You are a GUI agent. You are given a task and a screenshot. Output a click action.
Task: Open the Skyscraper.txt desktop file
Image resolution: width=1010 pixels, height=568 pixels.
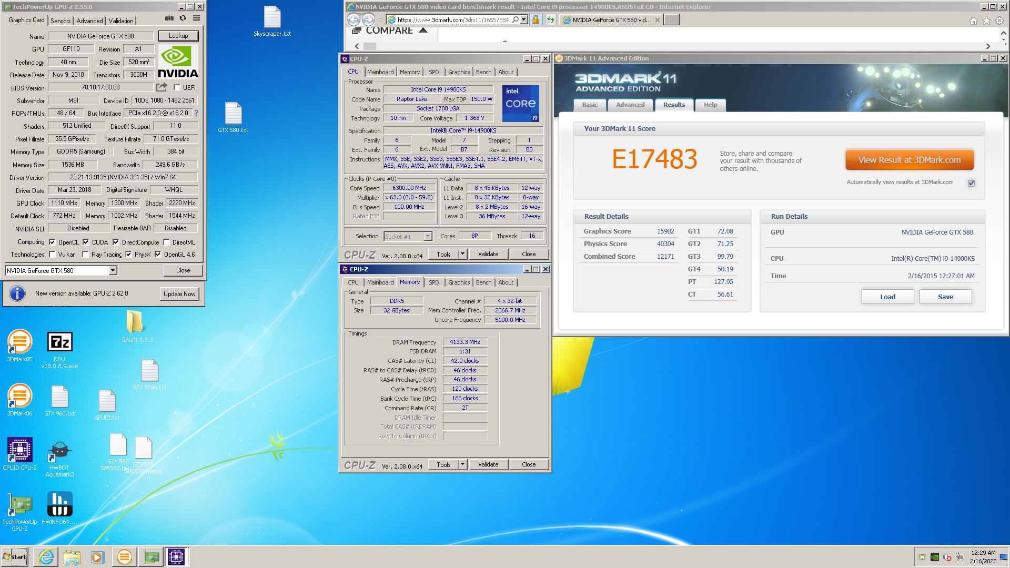(272, 22)
